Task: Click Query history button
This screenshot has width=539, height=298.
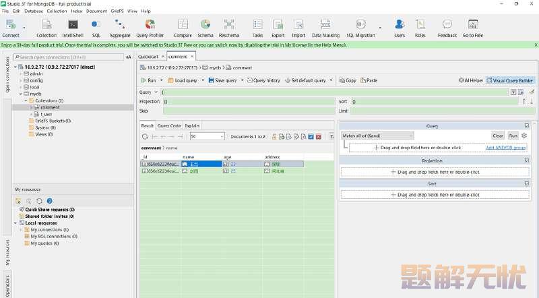Action: click(263, 80)
